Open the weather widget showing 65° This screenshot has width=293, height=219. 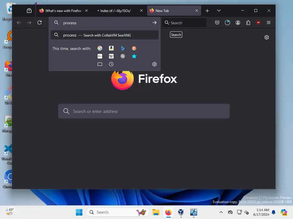click(10, 212)
